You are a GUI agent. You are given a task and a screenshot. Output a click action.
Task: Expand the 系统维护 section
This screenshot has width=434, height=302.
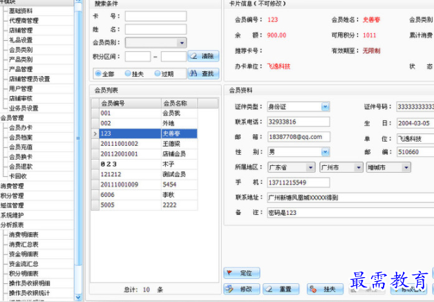(12, 215)
